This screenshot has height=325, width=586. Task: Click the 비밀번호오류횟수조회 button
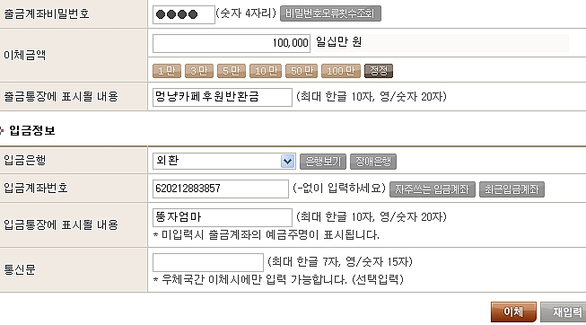pyautogui.click(x=330, y=13)
